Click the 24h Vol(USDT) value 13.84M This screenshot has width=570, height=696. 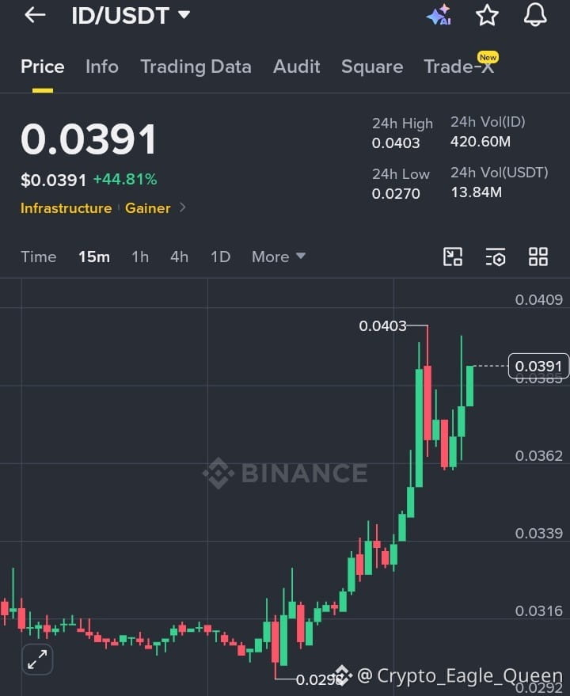[x=477, y=192]
